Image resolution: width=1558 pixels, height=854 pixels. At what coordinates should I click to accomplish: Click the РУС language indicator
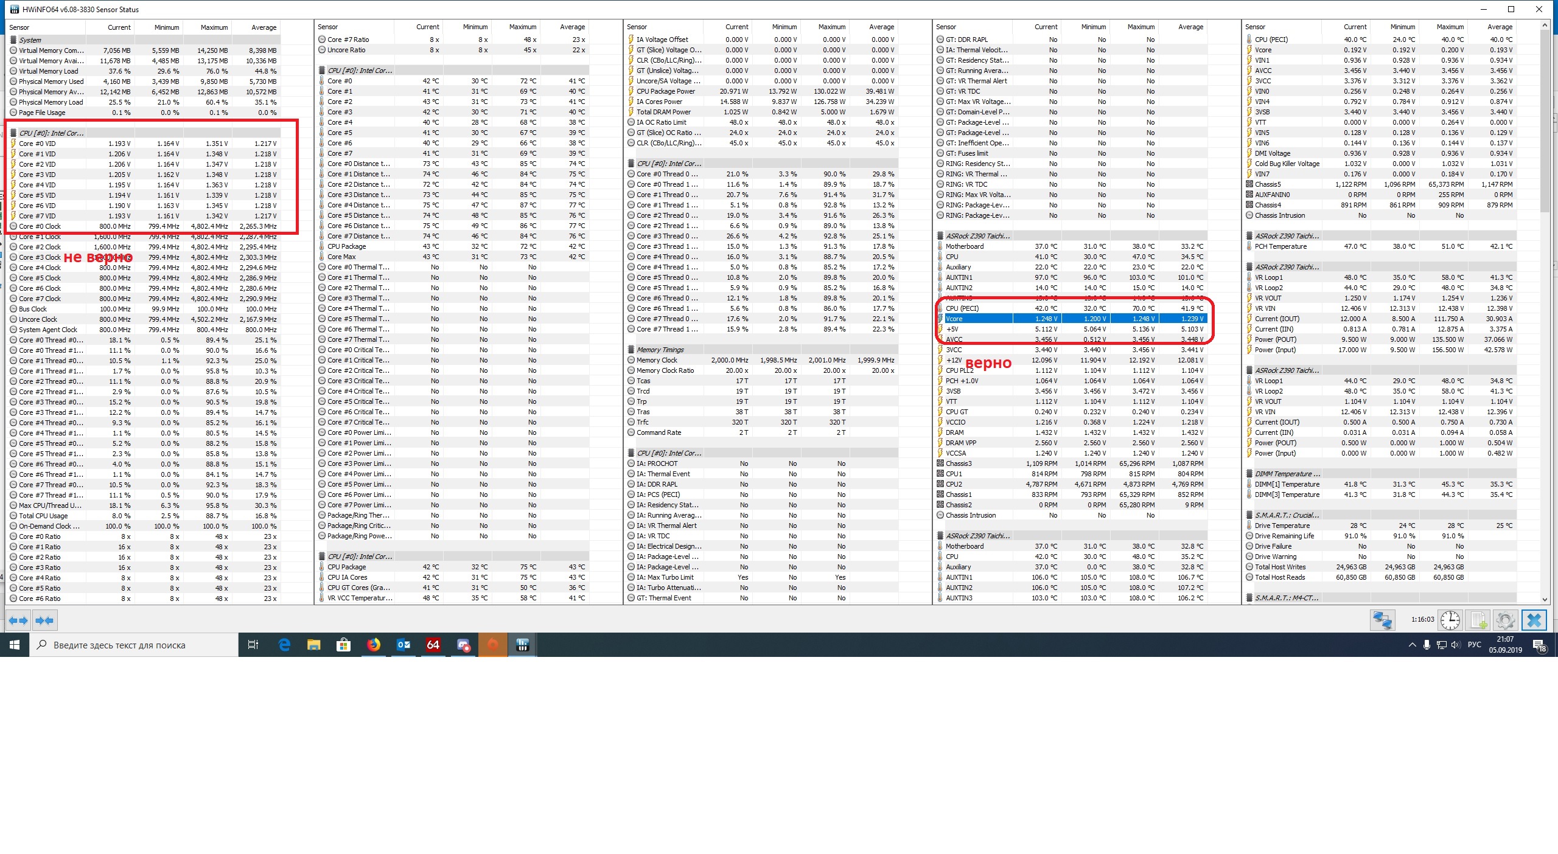1474,645
